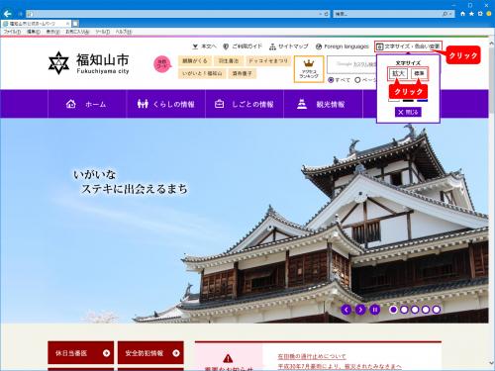The height and width of the screenshot is (371, 495).
Task: Open the ファイル menu
Action: click(12, 32)
